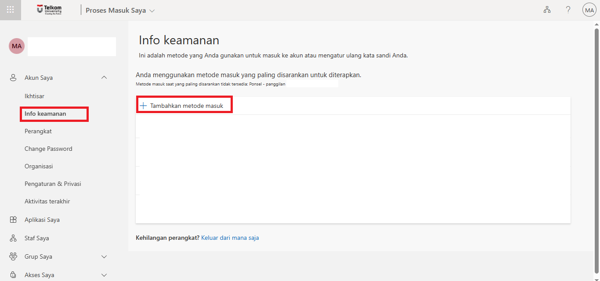
Task: Click the Keluar dari mana saja link
Action: pos(230,237)
